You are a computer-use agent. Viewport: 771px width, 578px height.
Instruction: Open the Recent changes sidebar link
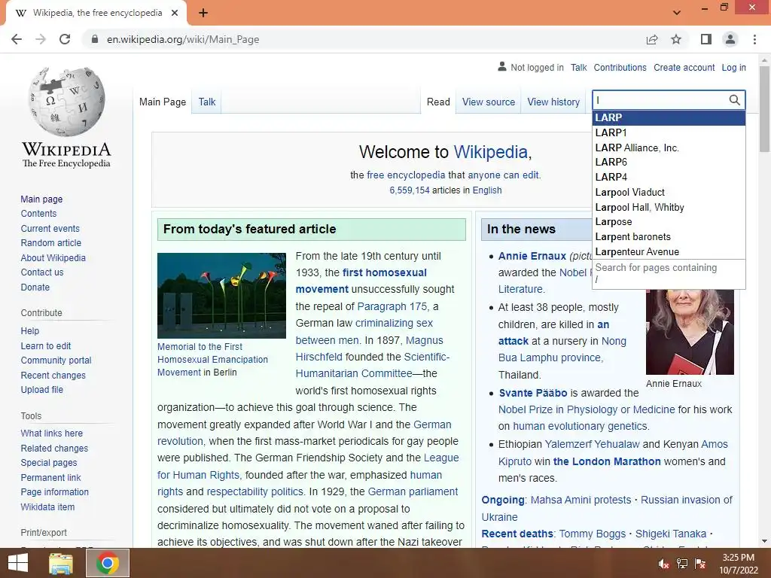[x=53, y=375]
